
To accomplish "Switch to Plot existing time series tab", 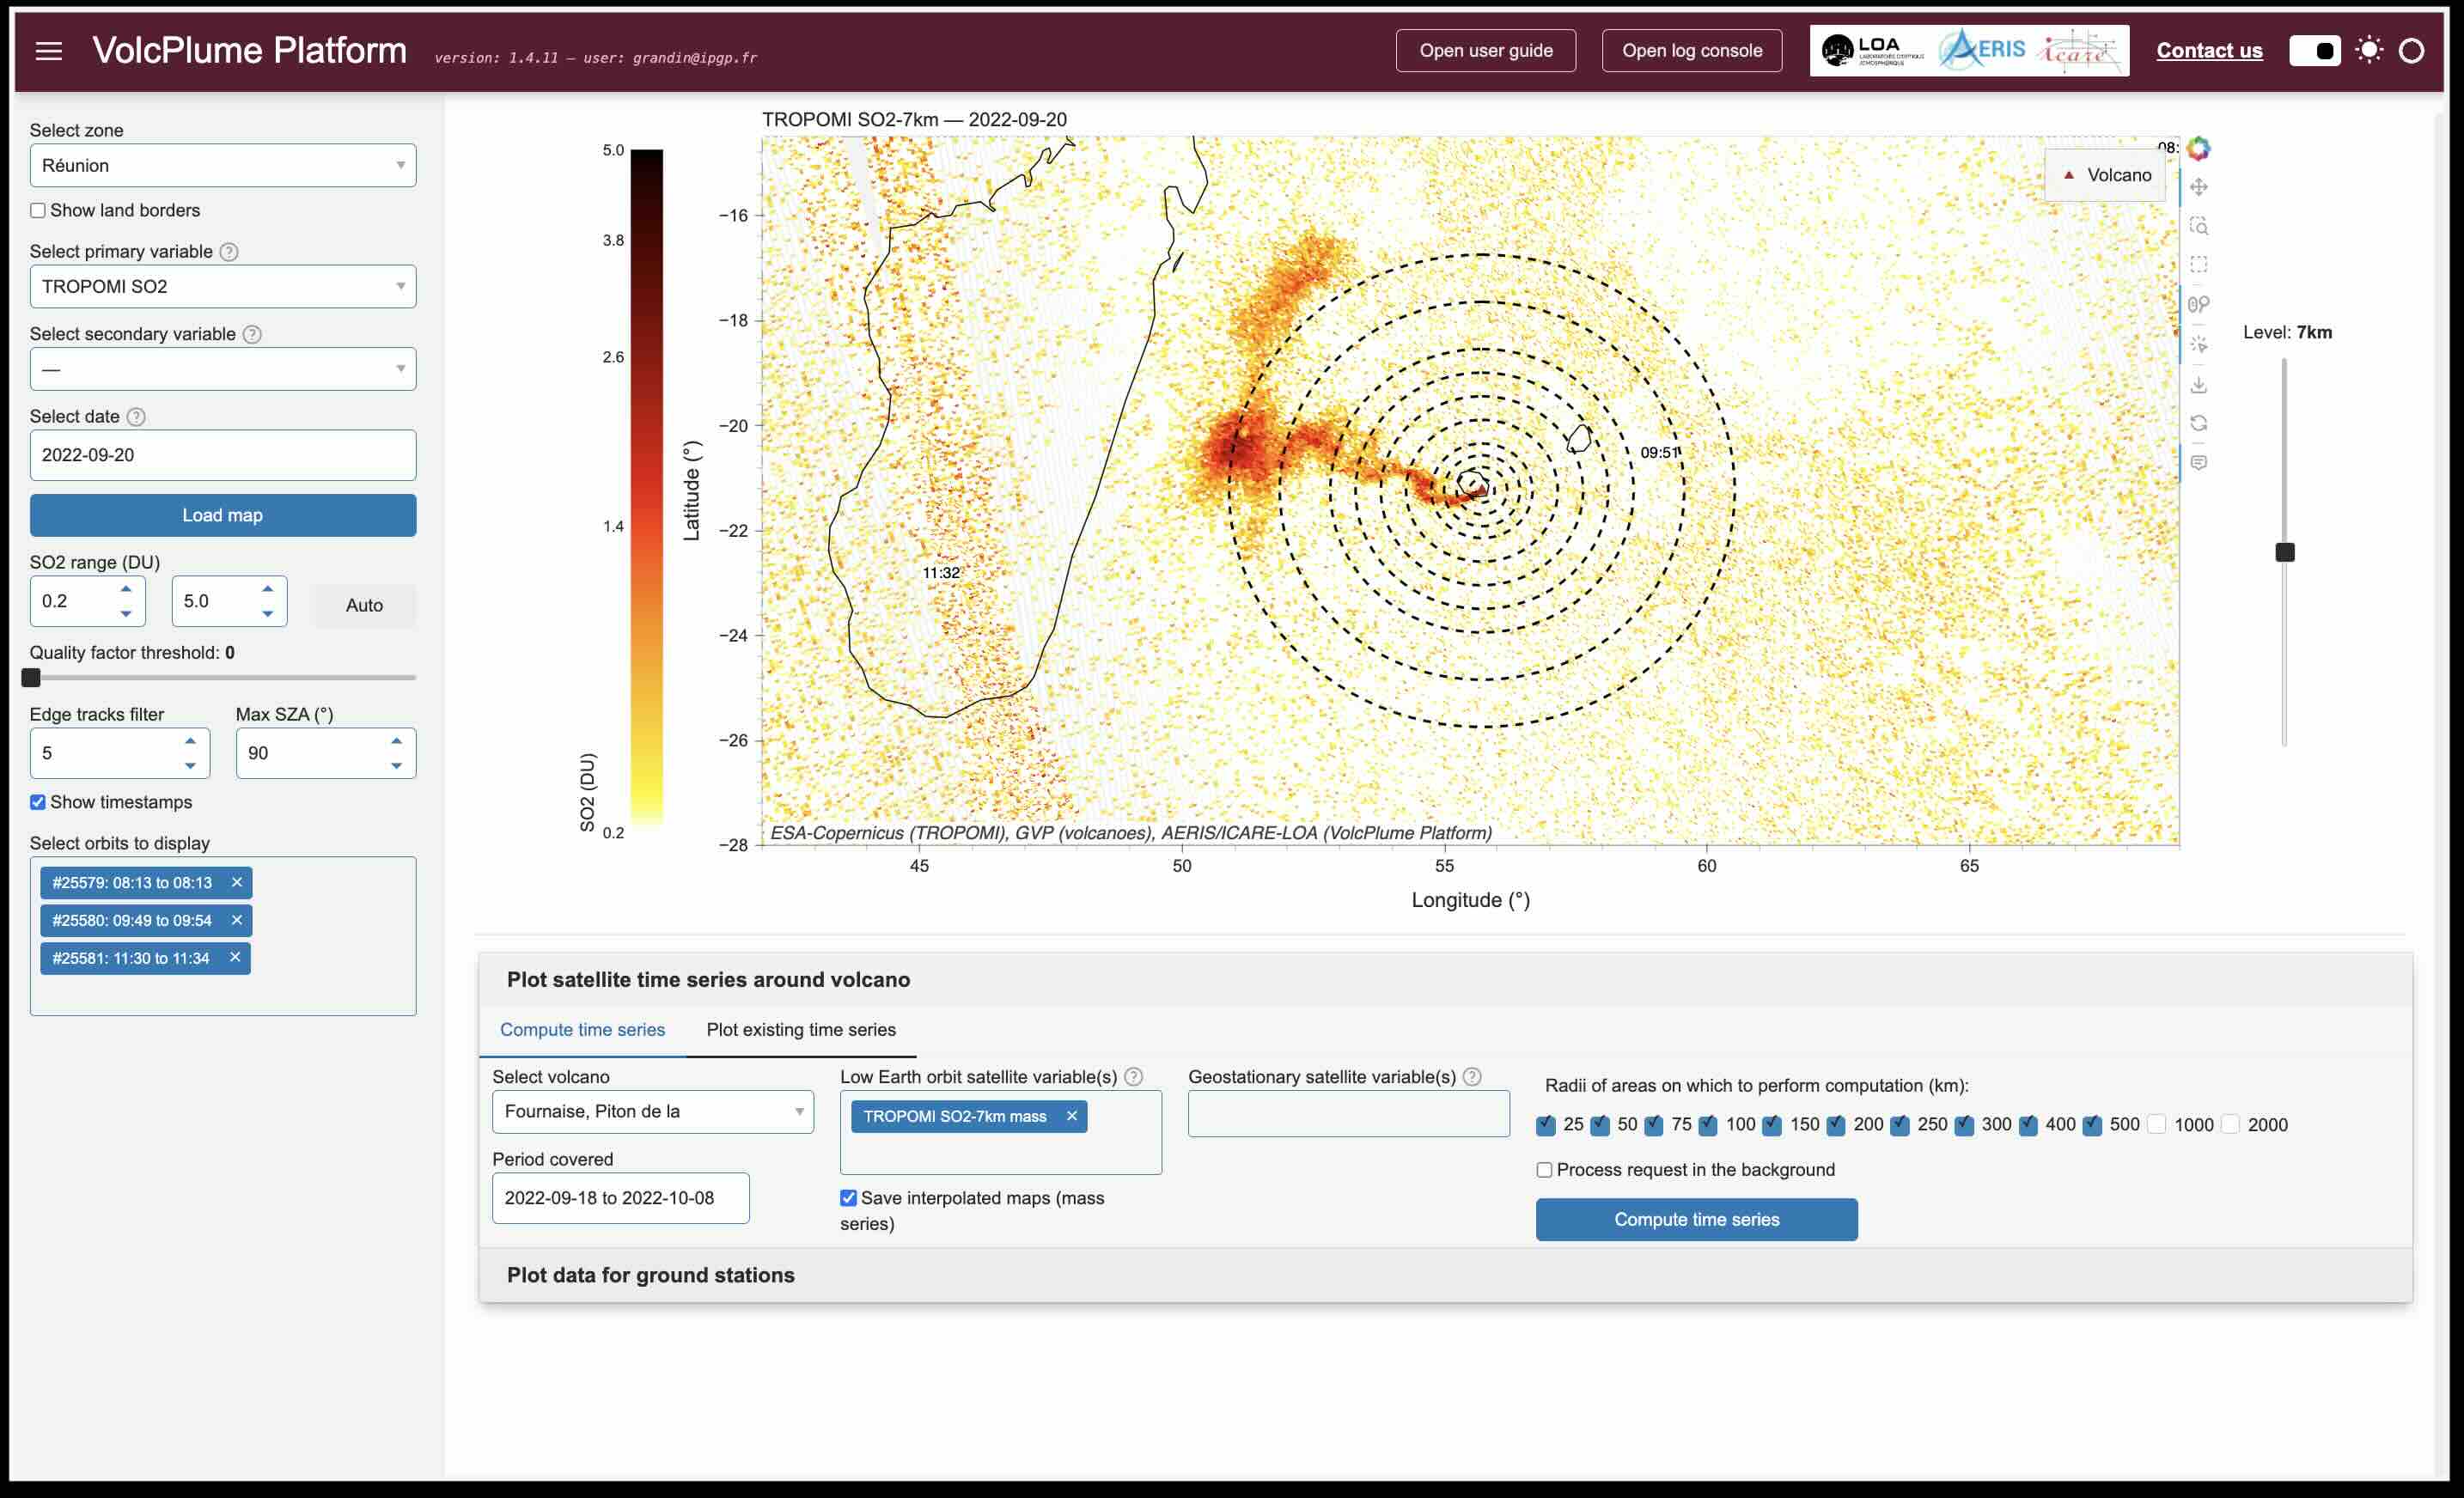I will coord(800,1029).
